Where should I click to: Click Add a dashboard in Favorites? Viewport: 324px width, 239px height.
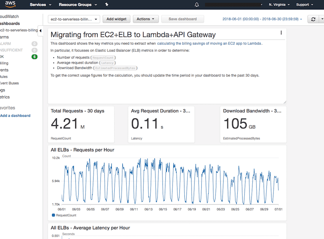(x=15, y=115)
